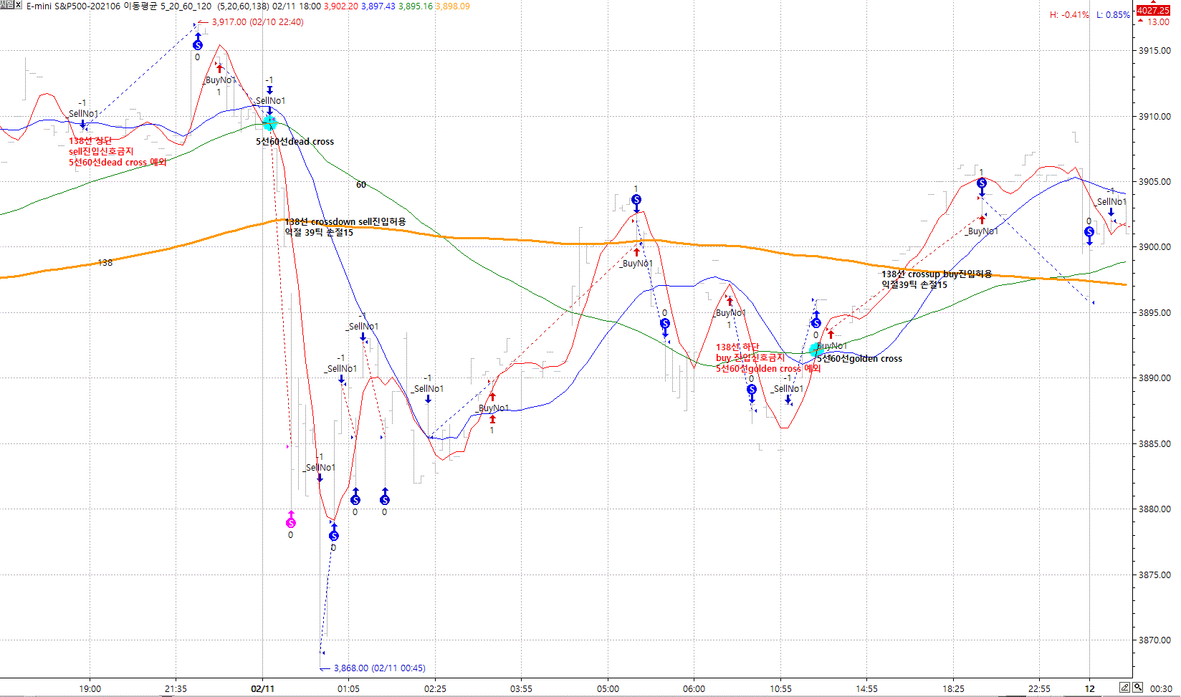This screenshot has height=697, width=1181.
Task: Select the magenta exit signal marker
Action: [290, 523]
